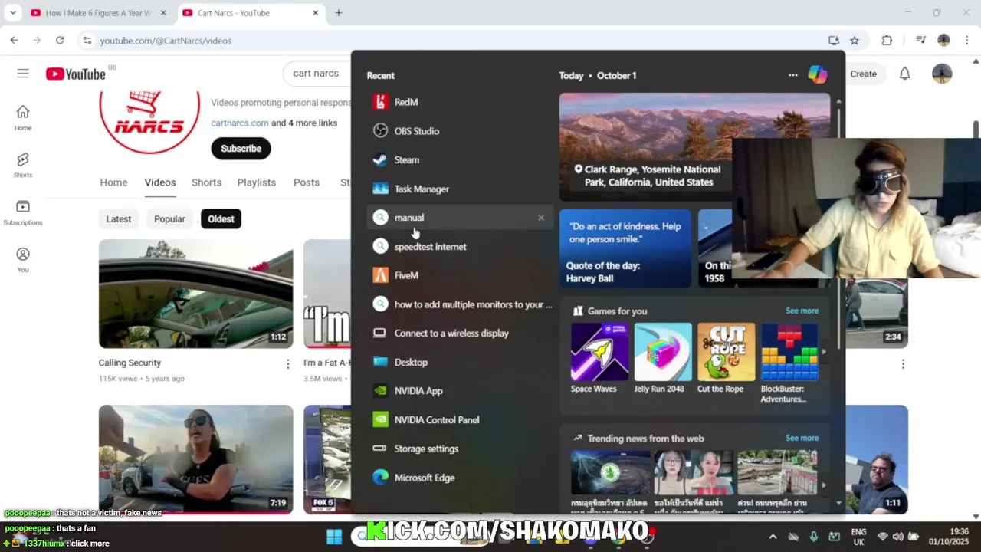This screenshot has width=981, height=552.
Task: Open RedM from recent list
Action: [460, 102]
